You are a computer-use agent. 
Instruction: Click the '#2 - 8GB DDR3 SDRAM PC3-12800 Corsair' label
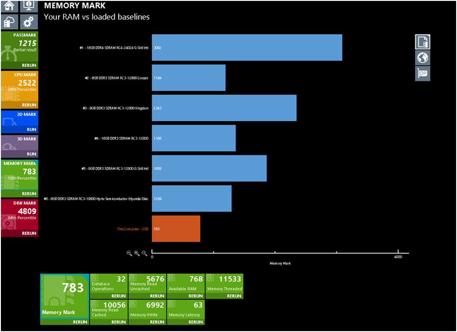point(117,78)
